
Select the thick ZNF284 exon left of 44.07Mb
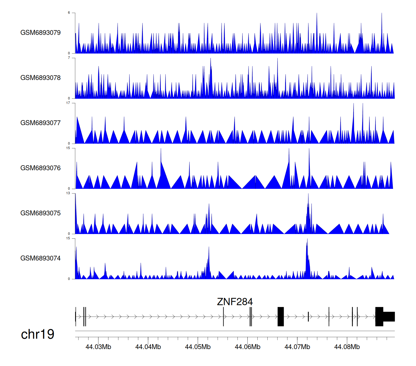281,317
